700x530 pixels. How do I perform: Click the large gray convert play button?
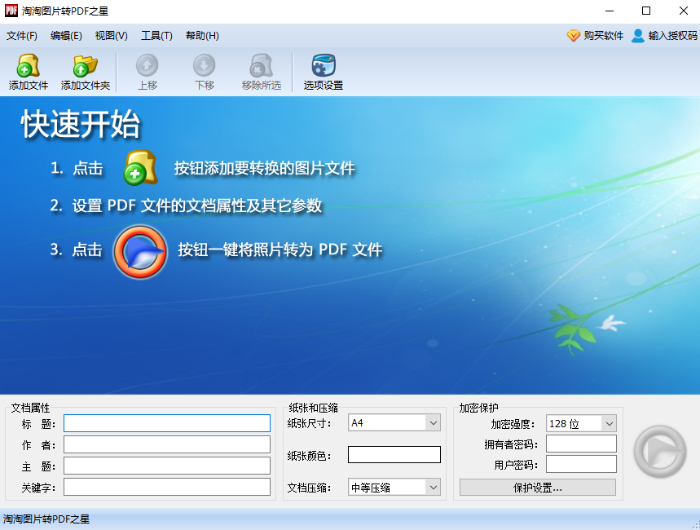(x=660, y=452)
